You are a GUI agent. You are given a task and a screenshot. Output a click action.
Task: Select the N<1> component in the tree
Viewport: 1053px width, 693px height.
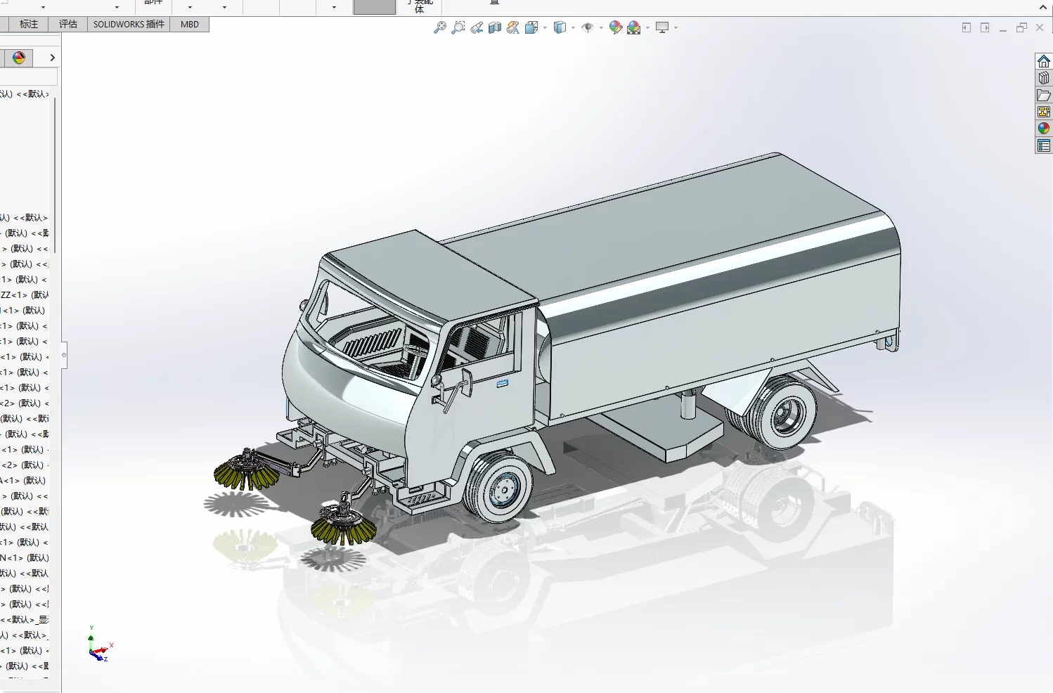point(25,557)
